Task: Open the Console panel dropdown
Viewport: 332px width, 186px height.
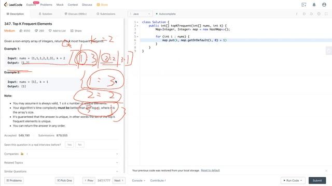Action: (139, 180)
